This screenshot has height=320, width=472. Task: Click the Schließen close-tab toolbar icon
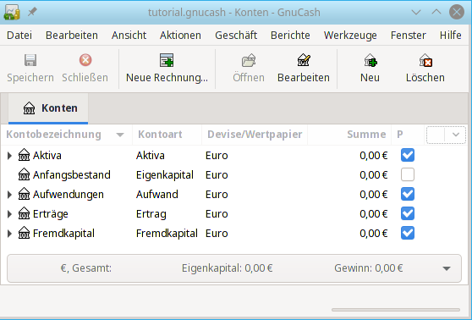85,60
